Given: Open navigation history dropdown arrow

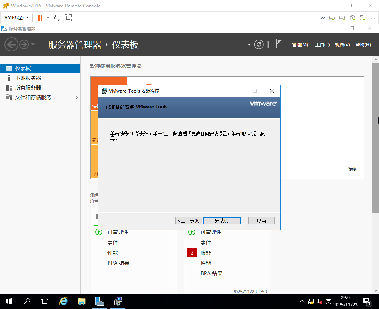Looking at the screenshot, I should click(33, 44).
